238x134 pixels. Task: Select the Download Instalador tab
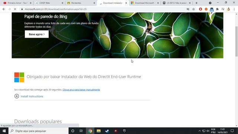click(x=113, y=3)
